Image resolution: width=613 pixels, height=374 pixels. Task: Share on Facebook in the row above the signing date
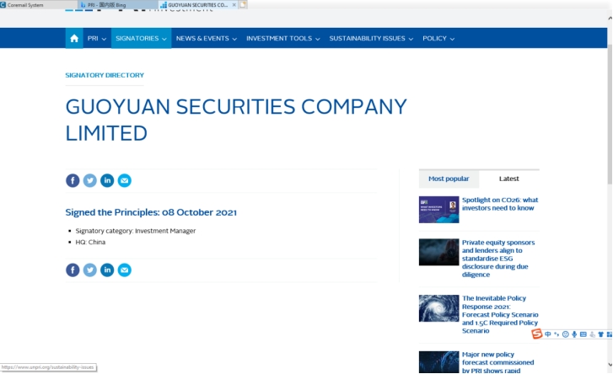click(x=73, y=180)
